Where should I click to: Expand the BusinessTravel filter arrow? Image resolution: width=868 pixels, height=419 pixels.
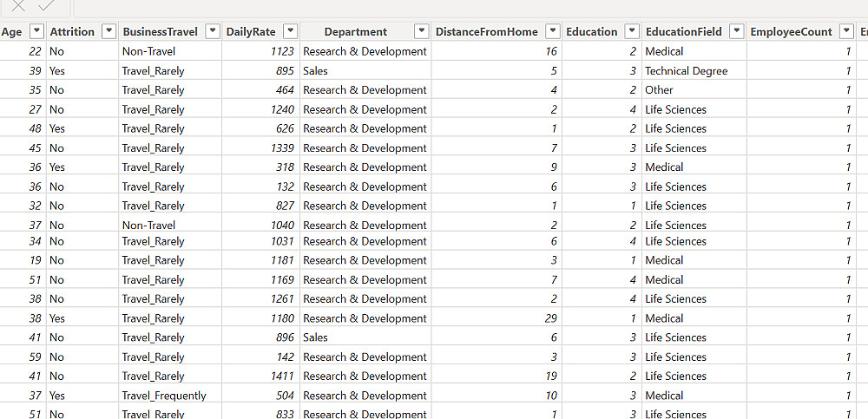[212, 32]
